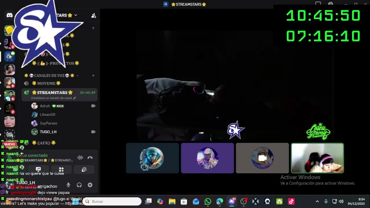Click the Windows Buscar search box
Viewport: 370px width, 208px height.
point(112,201)
